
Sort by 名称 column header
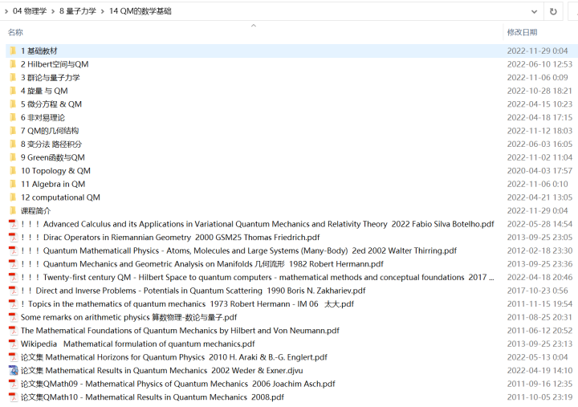click(x=15, y=32)
